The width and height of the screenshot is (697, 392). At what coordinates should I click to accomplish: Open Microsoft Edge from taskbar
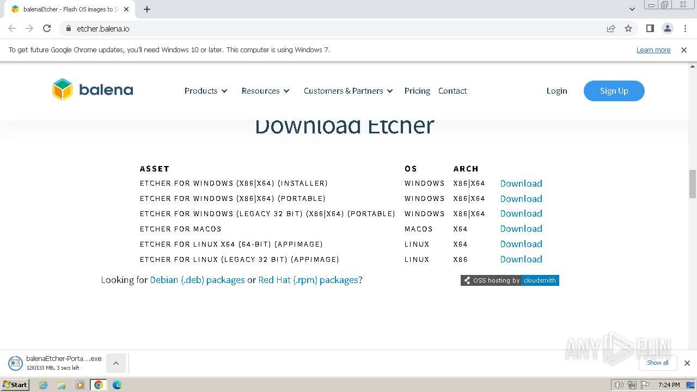(x=117, y=385)
